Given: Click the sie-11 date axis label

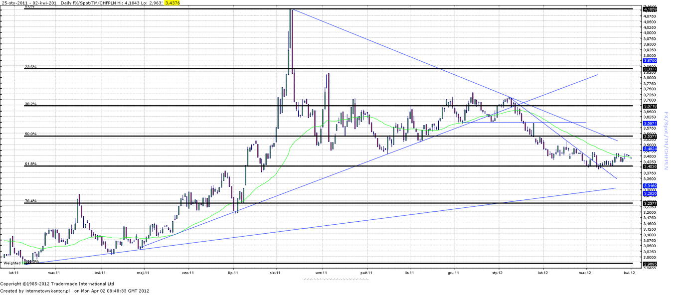Looking at the screenshot, I should pyautogui.click(x=275, y=273).
